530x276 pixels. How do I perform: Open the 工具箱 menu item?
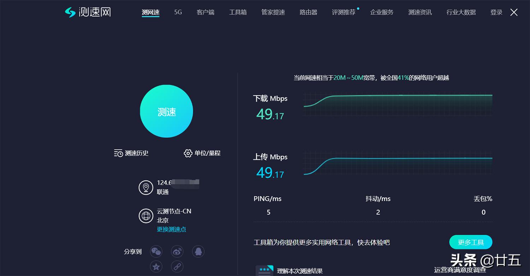tap(238, 12)
